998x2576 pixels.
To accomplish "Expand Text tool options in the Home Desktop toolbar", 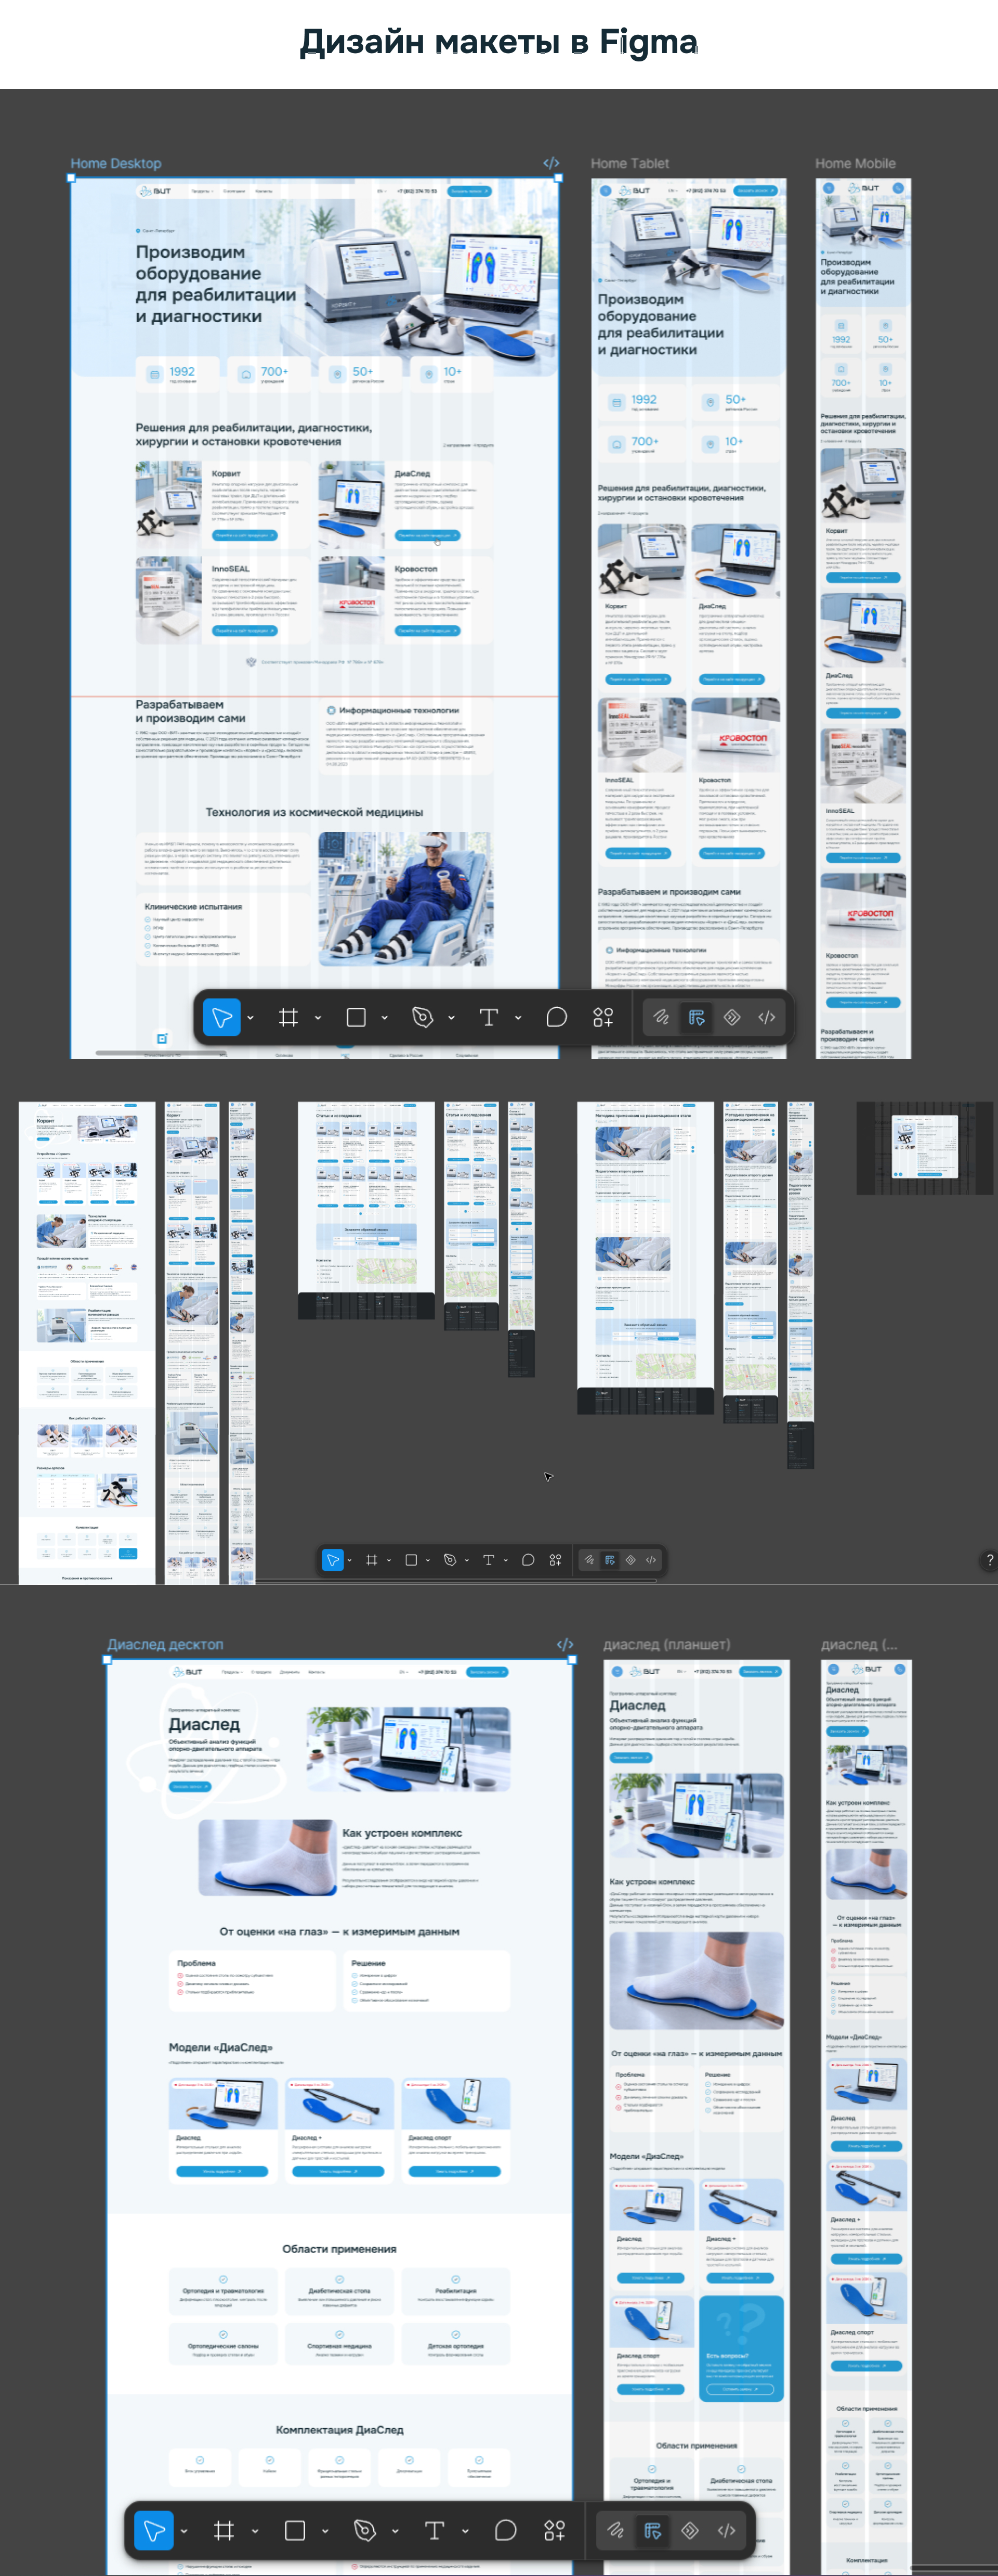I will pos(518,1019).
